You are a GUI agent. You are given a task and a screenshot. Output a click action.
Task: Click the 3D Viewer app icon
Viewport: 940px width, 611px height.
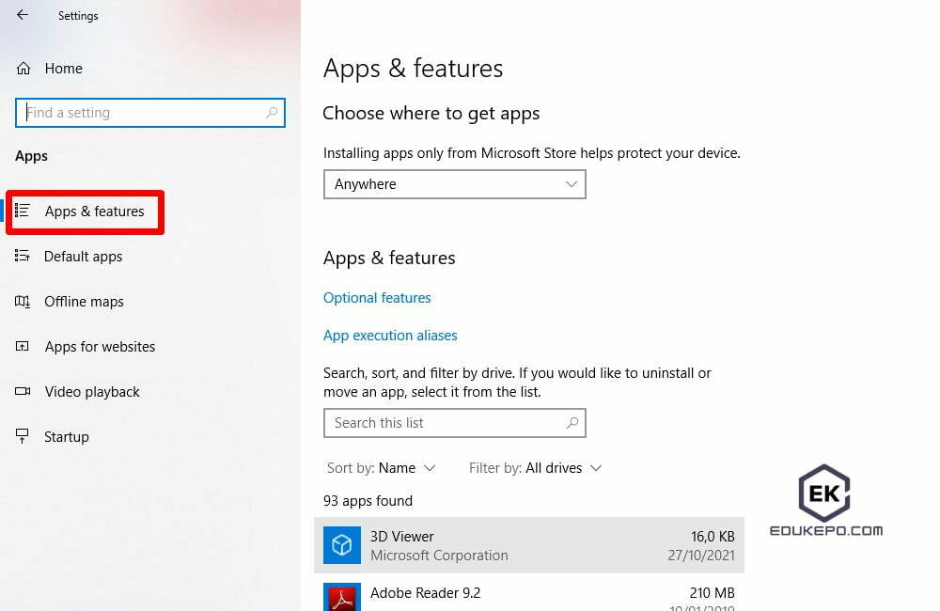pos(342,545)
